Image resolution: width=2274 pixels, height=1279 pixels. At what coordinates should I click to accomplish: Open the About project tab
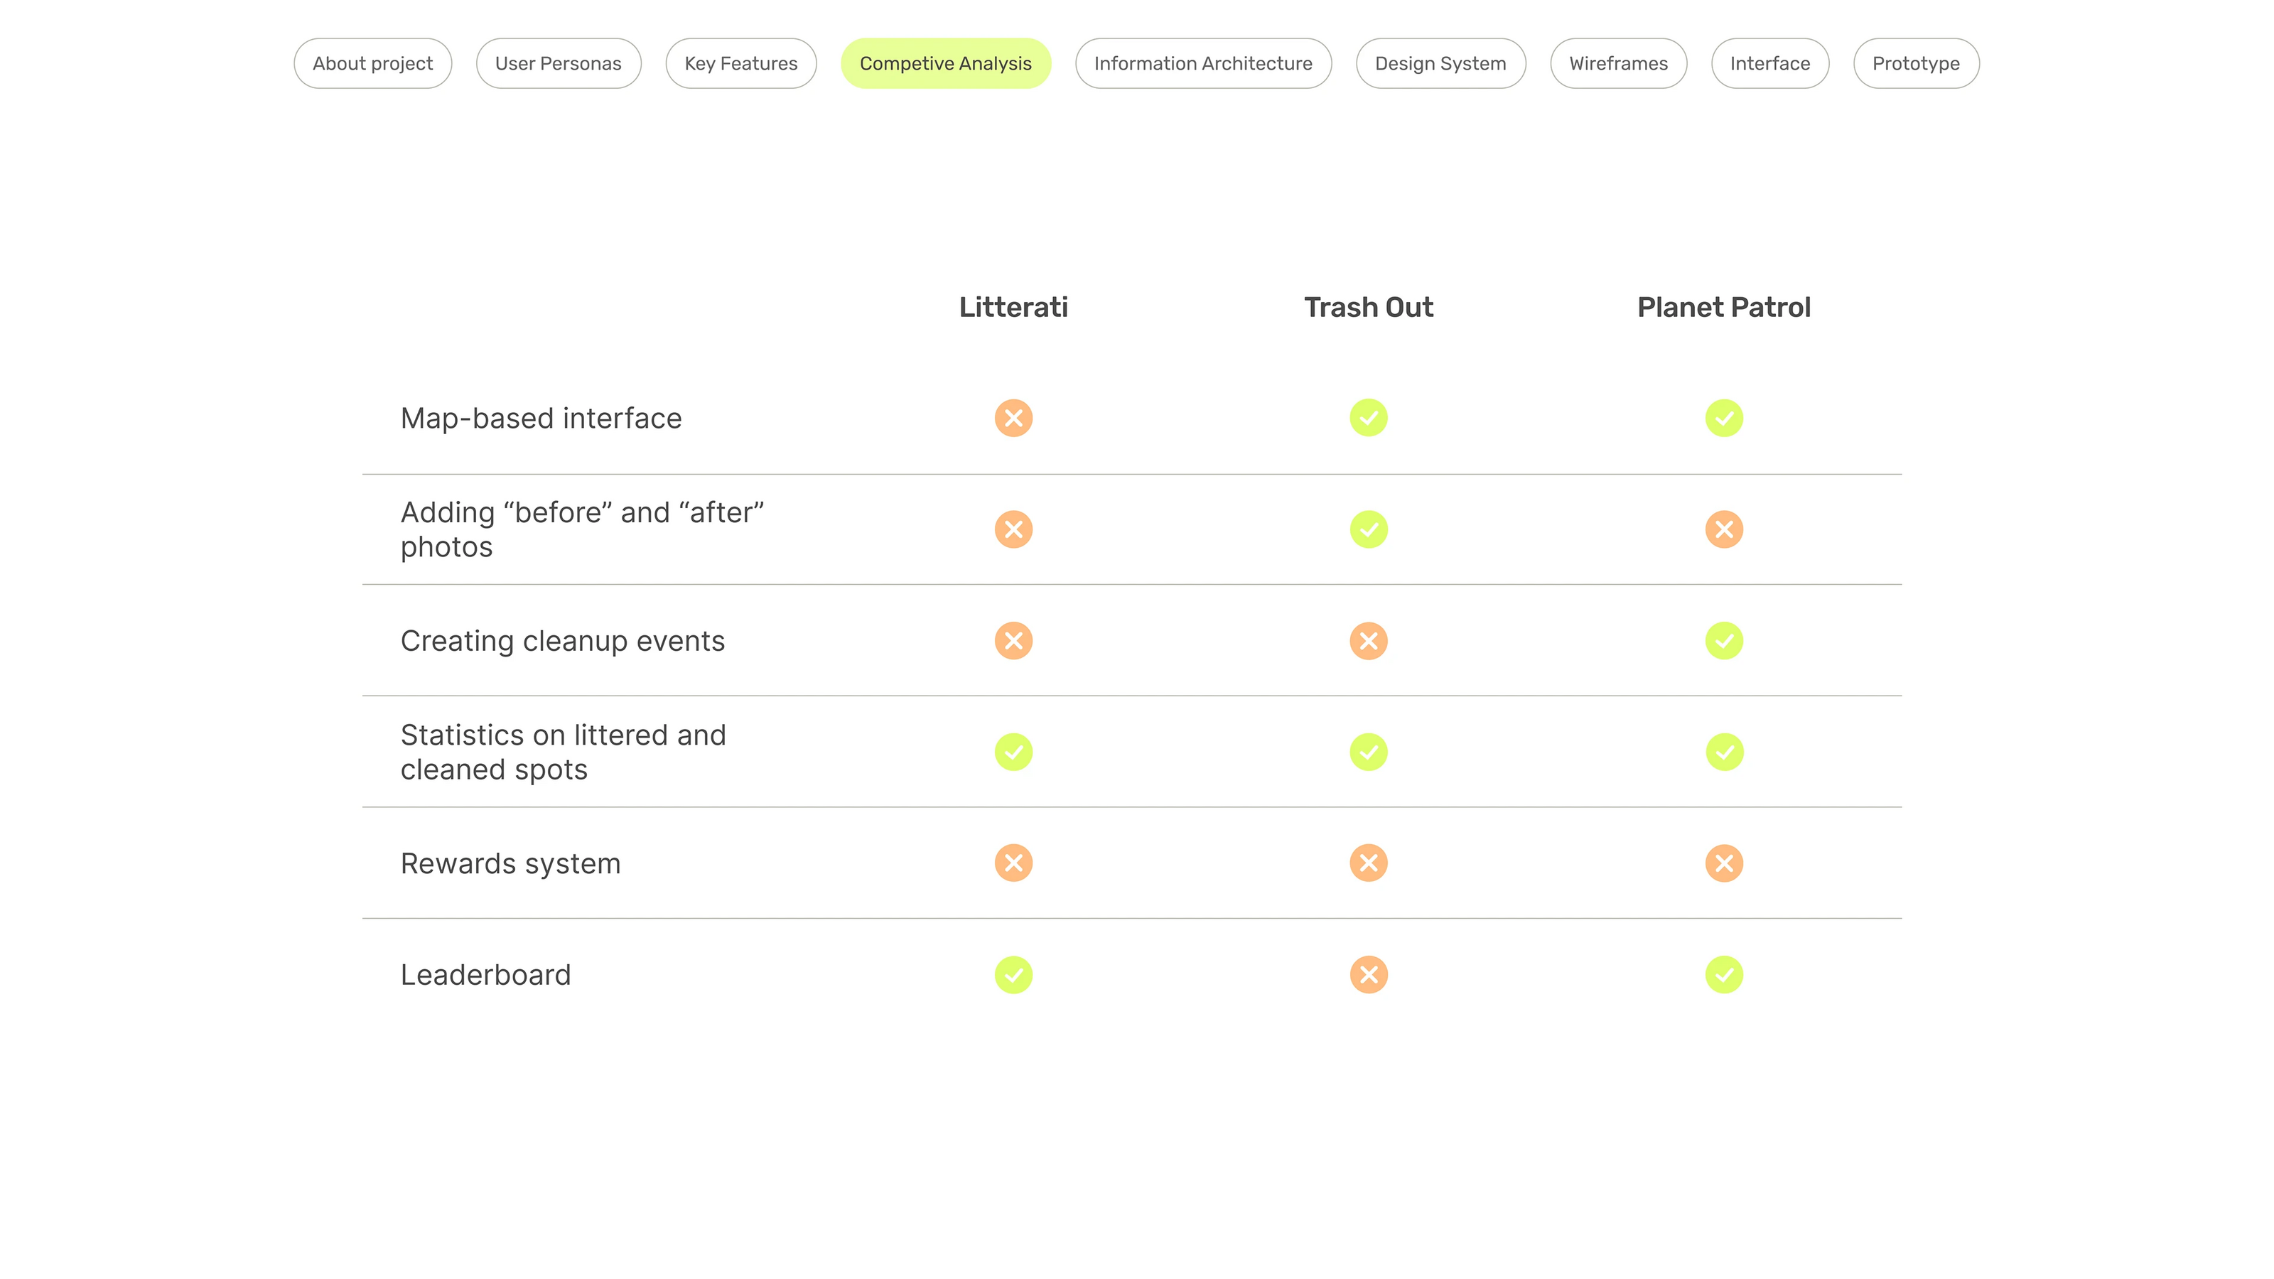372,63
